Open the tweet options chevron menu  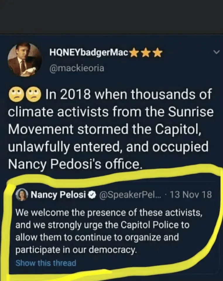pyautogui.click(x=216, y=52)
